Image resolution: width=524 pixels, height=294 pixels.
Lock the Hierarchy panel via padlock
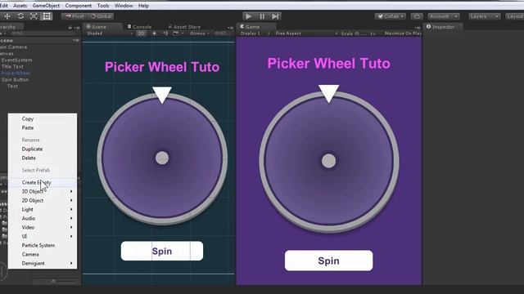70,28
